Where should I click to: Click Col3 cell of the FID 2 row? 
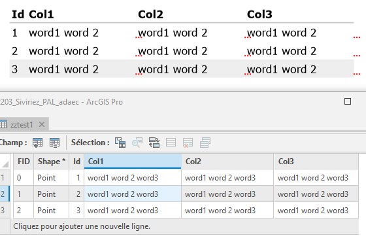pos(316,210)
